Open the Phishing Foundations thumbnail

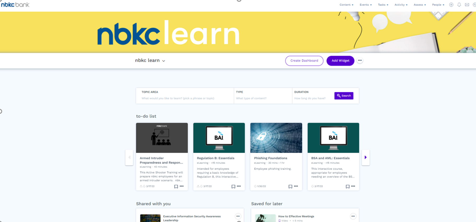276,138
